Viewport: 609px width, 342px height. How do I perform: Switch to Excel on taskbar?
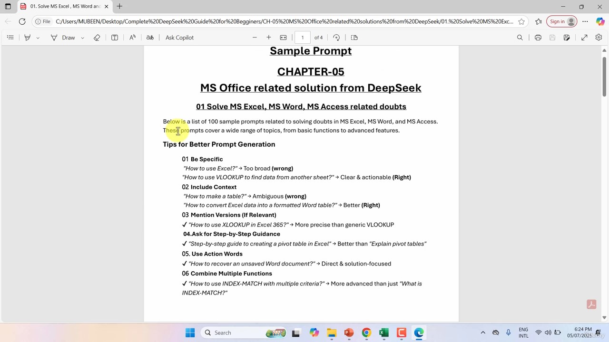pyautogui.click(x=384, y=333)
